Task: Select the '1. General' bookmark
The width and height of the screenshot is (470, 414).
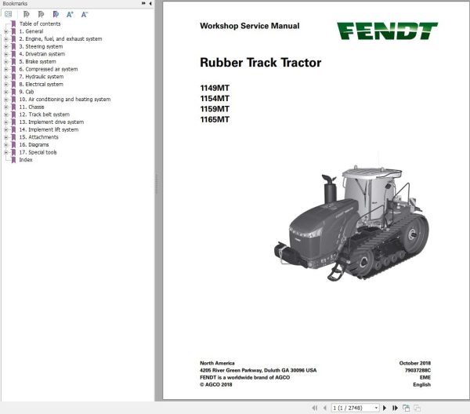Action: [31, 31]
